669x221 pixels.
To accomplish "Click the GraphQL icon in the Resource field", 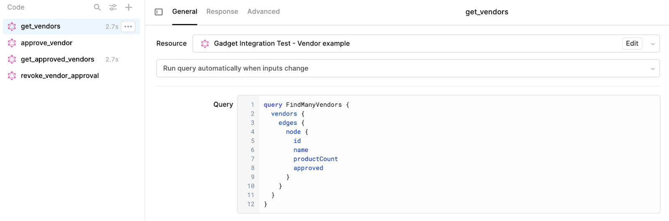I will click(205, 44).
